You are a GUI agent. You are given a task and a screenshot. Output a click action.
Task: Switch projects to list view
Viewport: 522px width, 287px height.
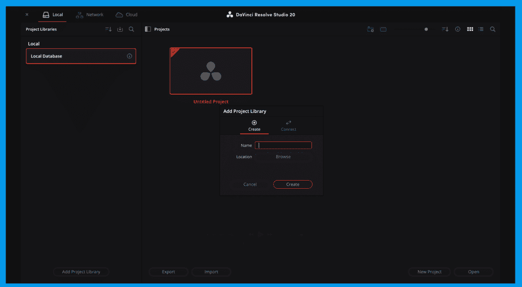tap(481, 29)
